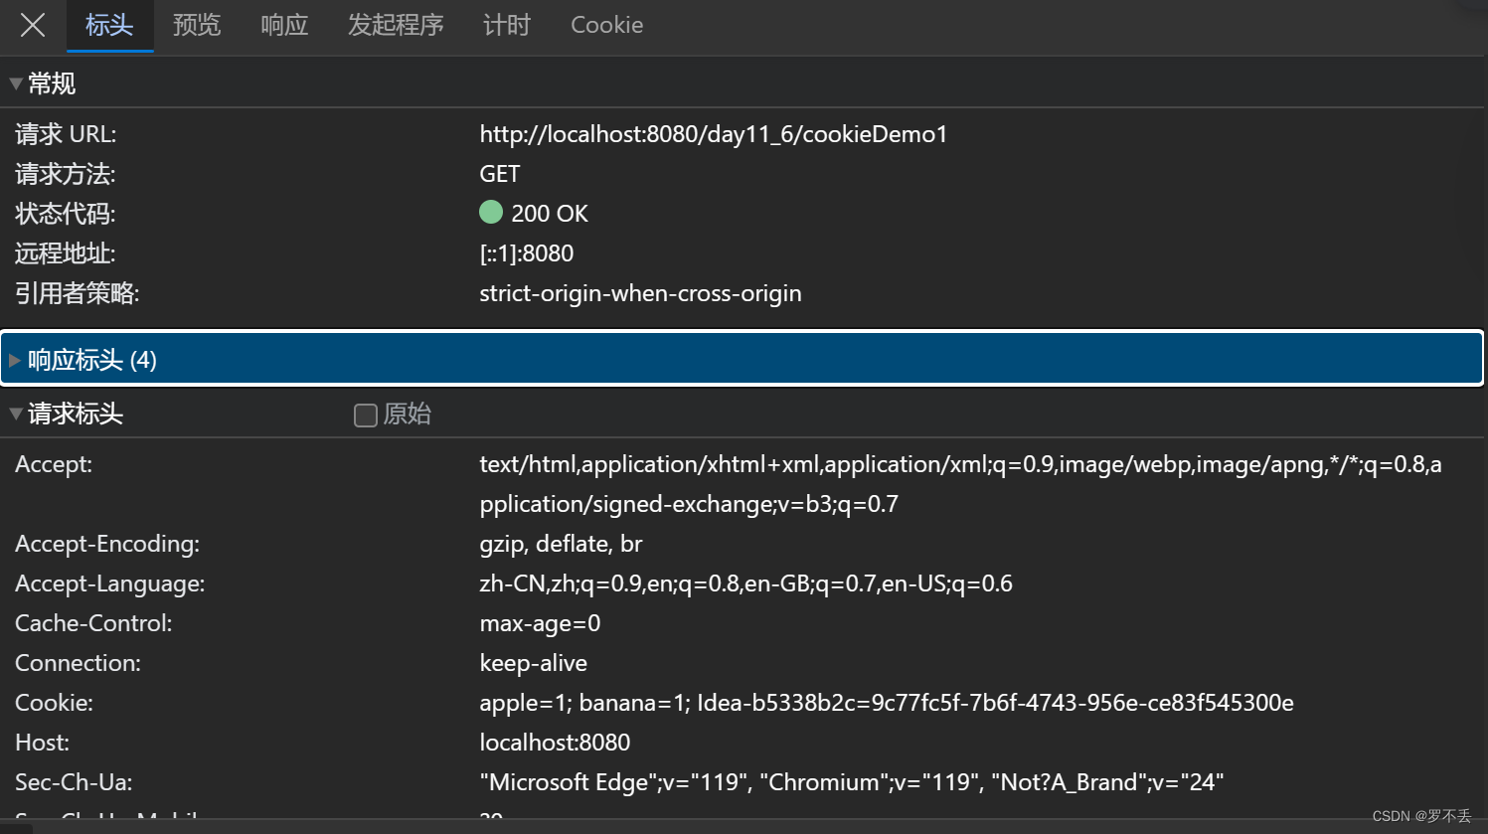Click the 200 OK status text
The width and height of the screenshot is (1488, 834).
click(x=550, y=214)
